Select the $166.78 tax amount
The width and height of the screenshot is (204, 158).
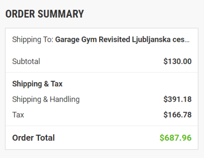(177, 114)
